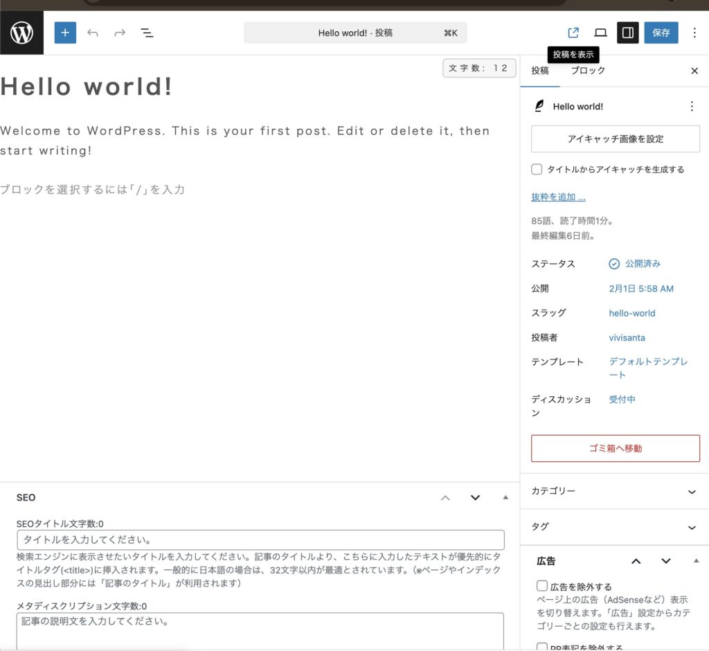This screenshot has width=709, height=651.
Task: Open the top-right options ellipsis menu
Action: (694, 33)
